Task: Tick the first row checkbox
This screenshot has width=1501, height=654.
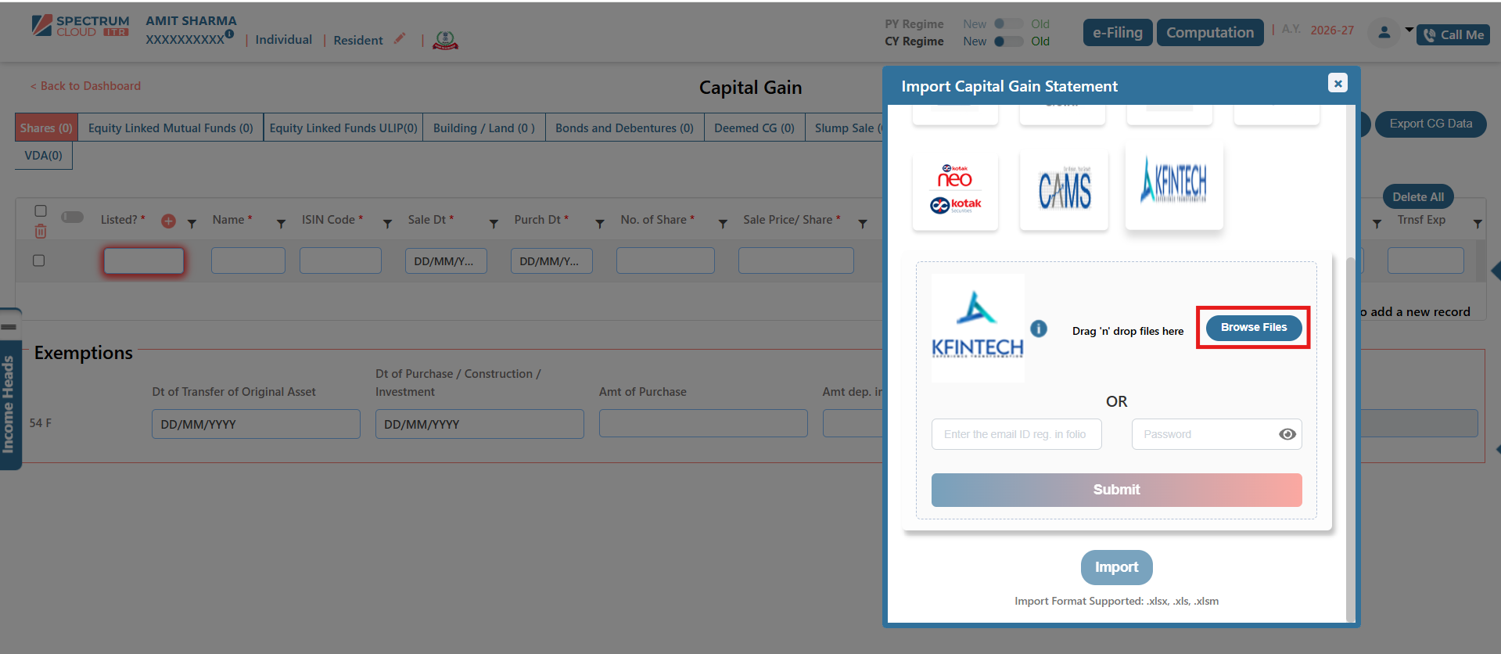Action: point(38,261)
